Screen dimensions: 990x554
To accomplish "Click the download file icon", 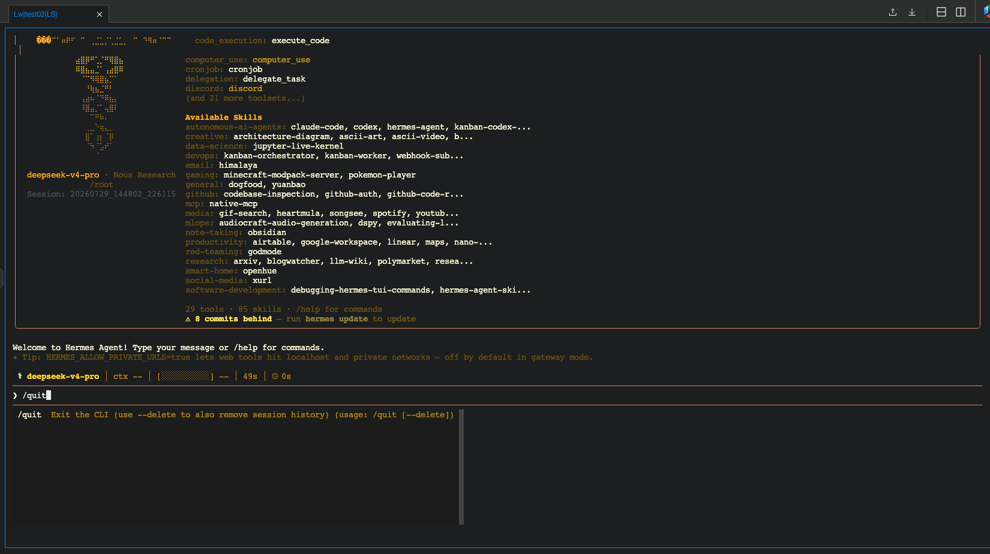I will click(x=912, y=12).
